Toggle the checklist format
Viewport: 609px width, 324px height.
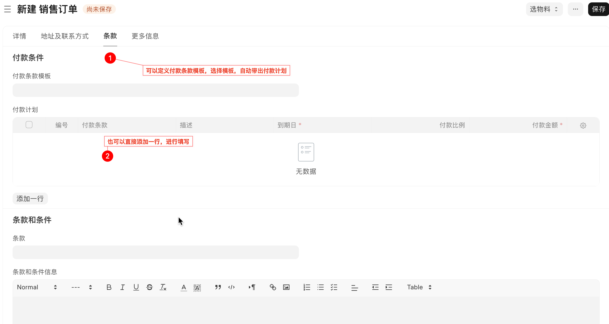click(334, 287)
